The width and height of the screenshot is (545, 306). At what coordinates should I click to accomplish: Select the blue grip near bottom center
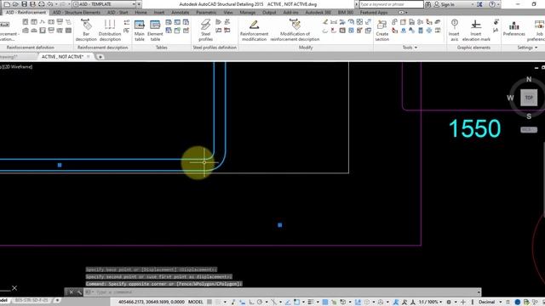[280, 225]
